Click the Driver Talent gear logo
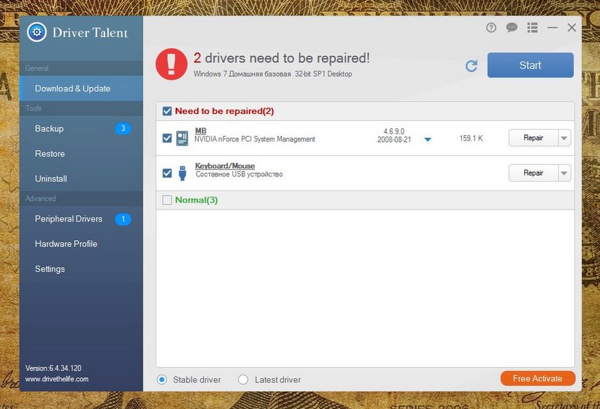The width and height of the screenshot is (600, 409). point(37,32)
